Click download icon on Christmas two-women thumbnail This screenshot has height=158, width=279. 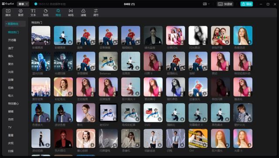[227, 42]
